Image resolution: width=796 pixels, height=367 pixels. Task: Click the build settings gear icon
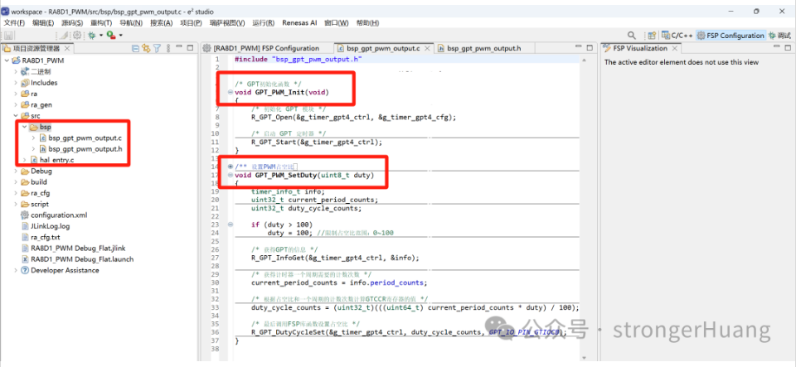click(x=77, y=35)
